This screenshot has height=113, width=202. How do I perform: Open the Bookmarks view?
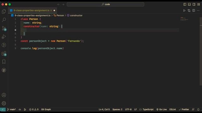4,62
